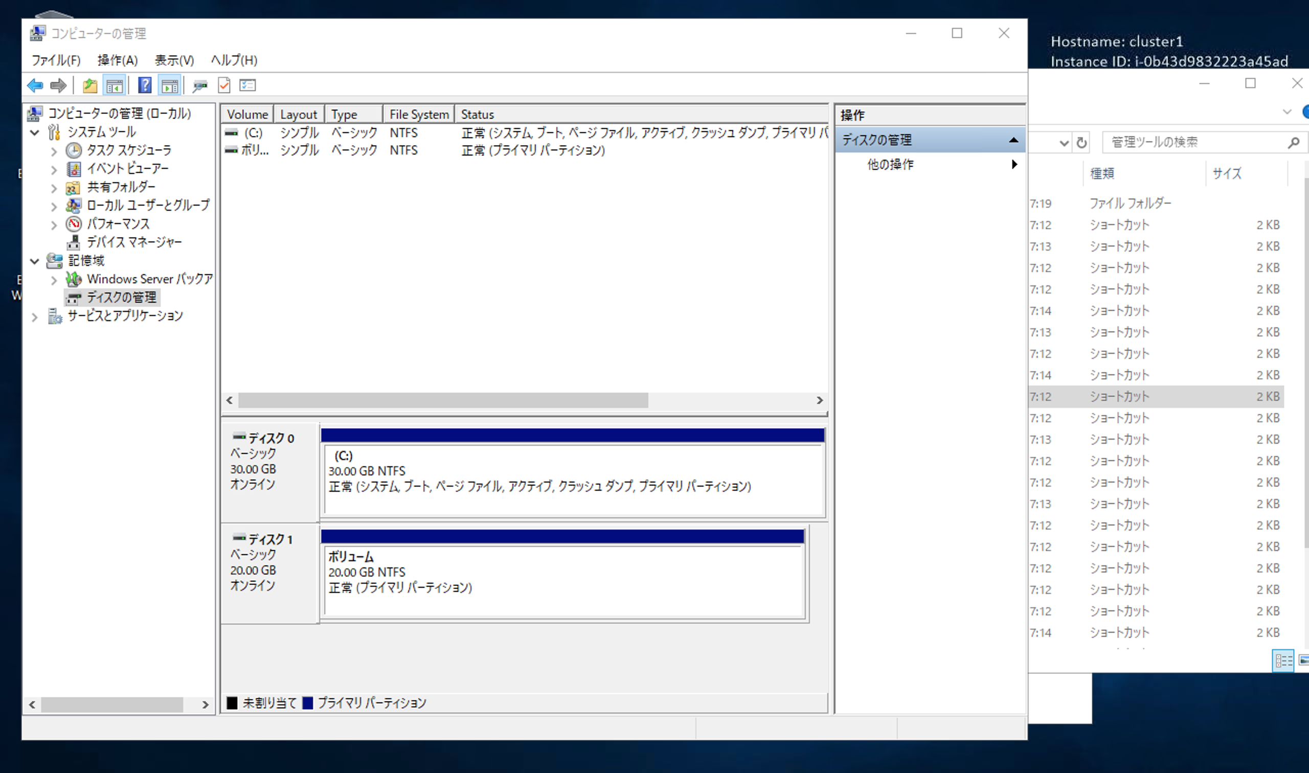
Task: Open Event Viewer node in tree
Action: click(127, 169)
